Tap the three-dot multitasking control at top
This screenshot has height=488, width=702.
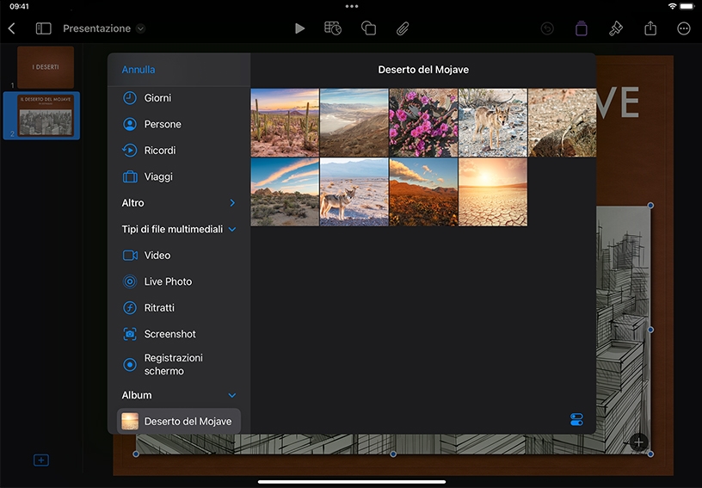352,6
